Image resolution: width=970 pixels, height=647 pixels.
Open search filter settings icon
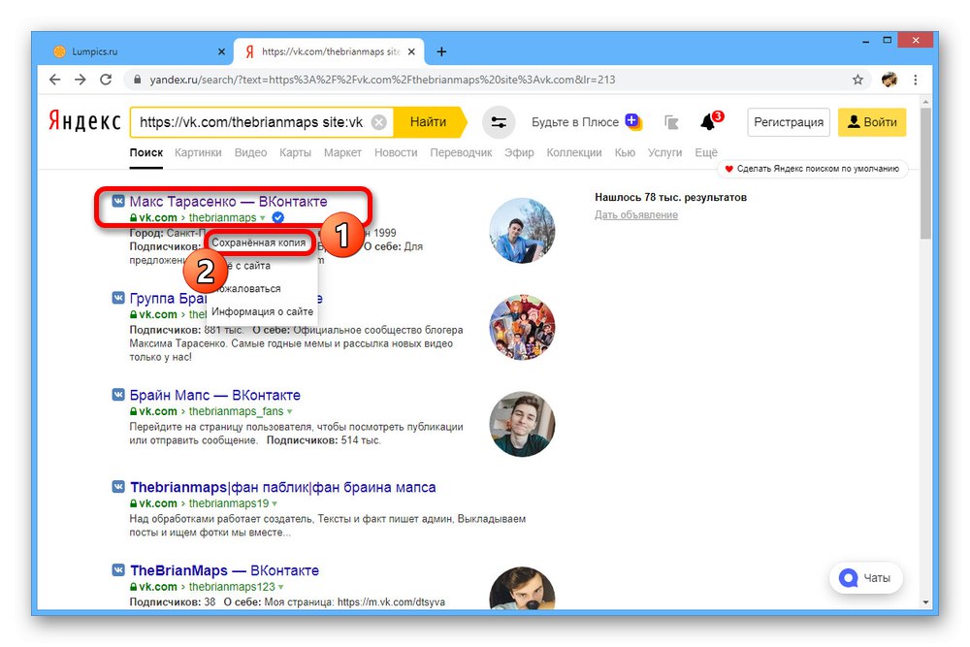(499, 122)
